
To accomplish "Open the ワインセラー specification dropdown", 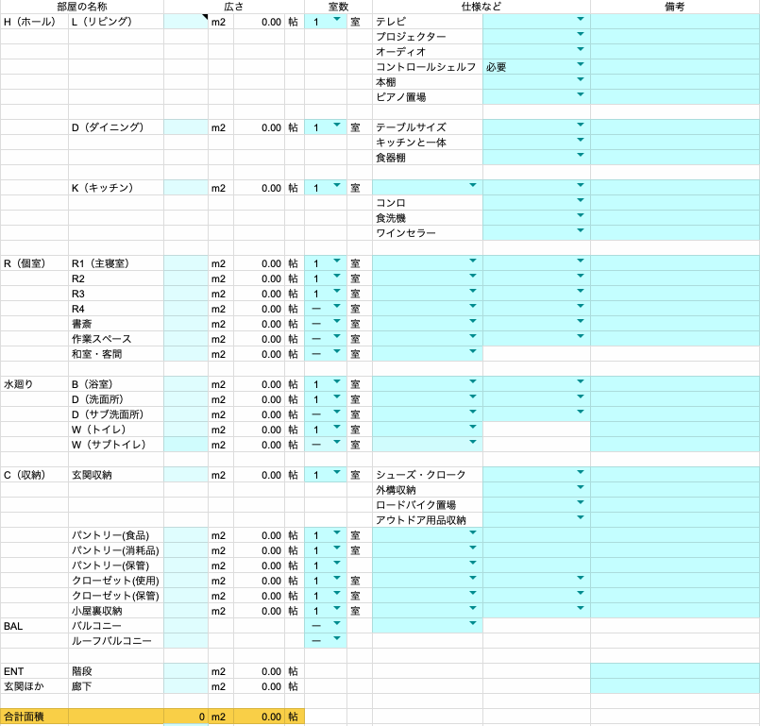I will pos(580,233).
